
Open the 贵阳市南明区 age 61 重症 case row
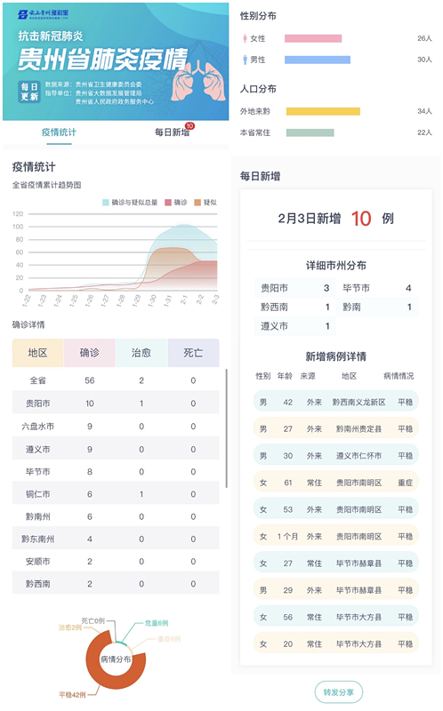(336, 483)
